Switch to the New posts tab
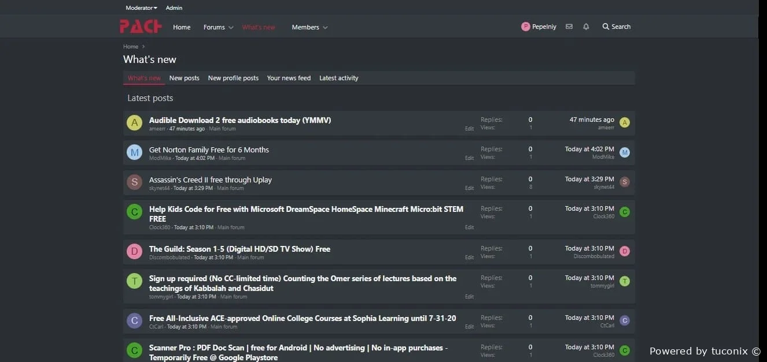Image resolution: width=767 pixels, height=362 pixels. pyautogui.click(x=184, y=78)
